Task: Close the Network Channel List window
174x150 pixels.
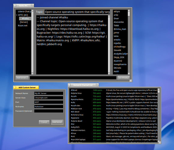Action: point(70,85)
